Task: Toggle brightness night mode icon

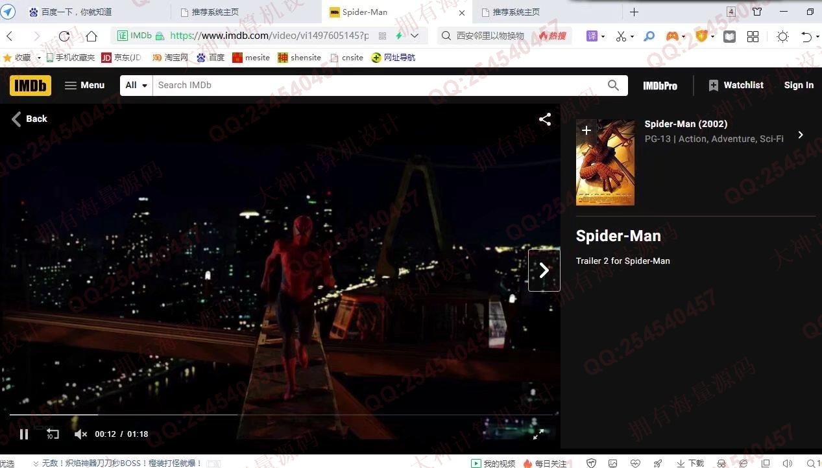Action: pyautogui.click(x=782, y=36)
